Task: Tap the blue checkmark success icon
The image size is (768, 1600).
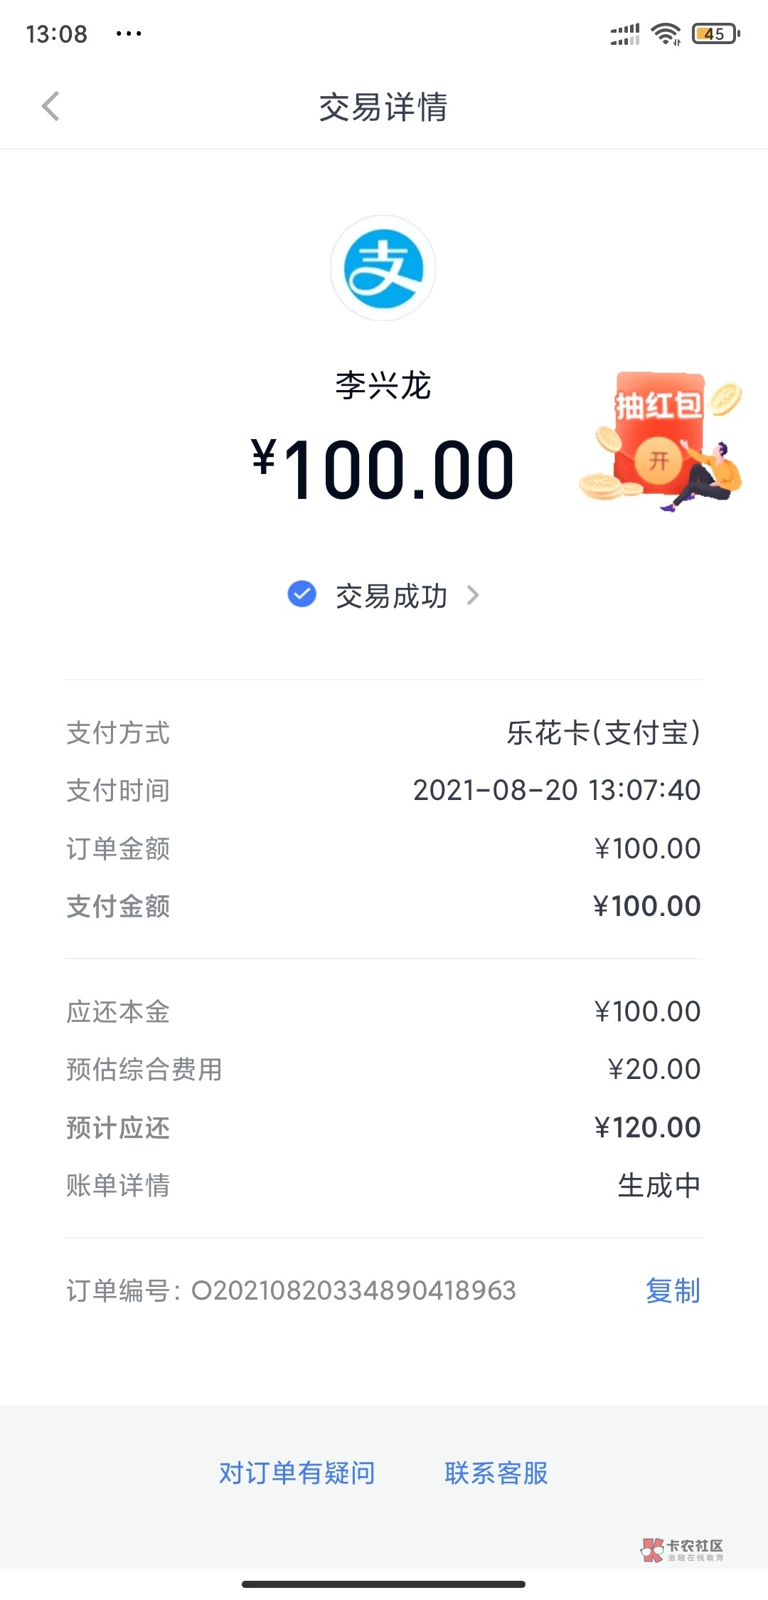Action: click(x=302, y=594)
